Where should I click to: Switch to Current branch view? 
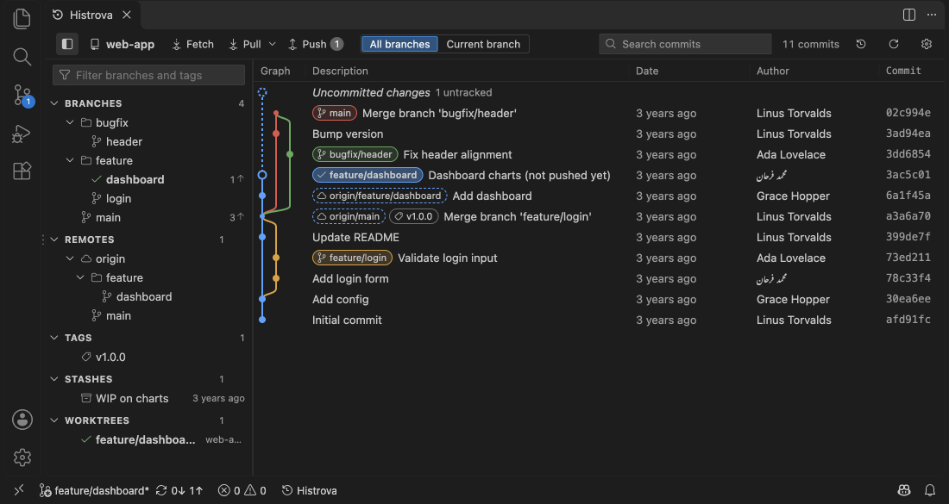tap(483, 44)
